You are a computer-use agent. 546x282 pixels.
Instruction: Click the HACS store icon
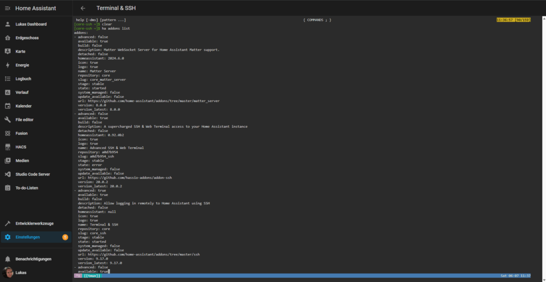7,147
